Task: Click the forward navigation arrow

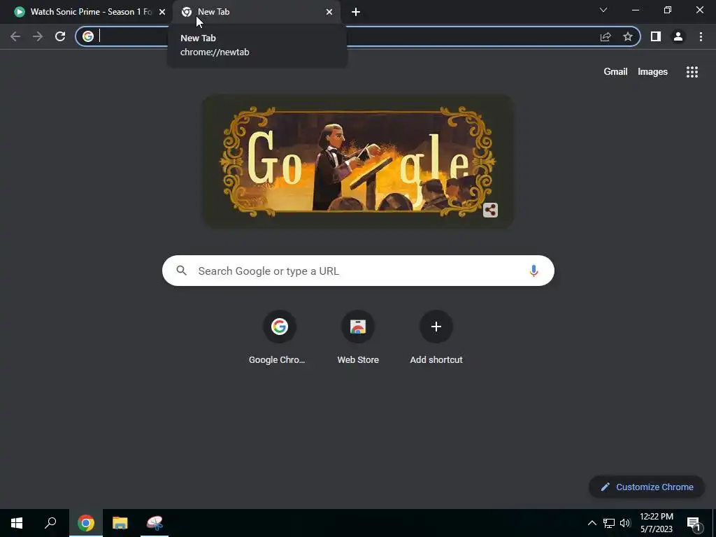Action: pos(38,36)
